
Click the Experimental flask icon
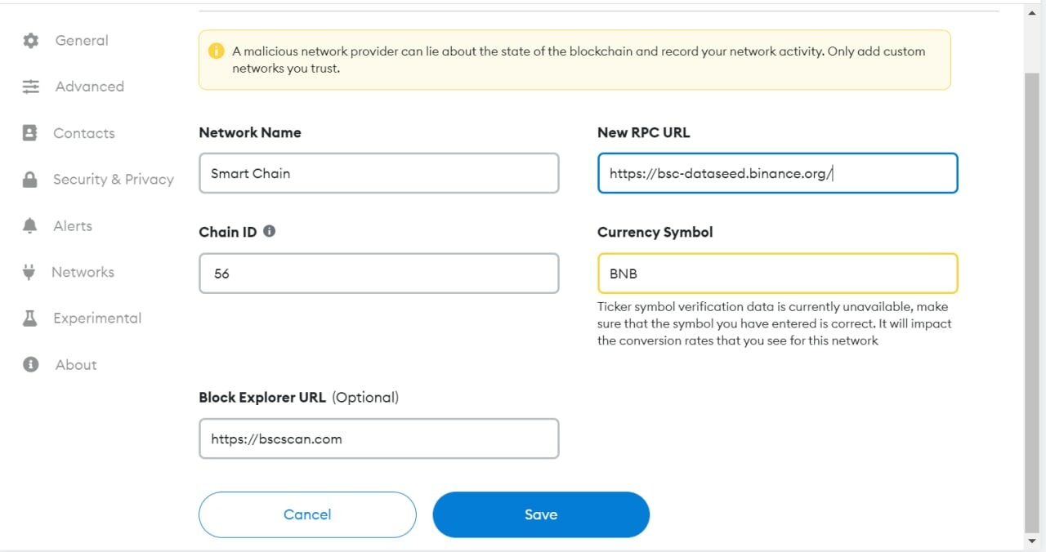(x=30, y=318)
